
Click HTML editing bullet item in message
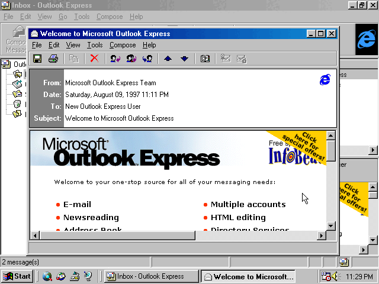(238, 218)
